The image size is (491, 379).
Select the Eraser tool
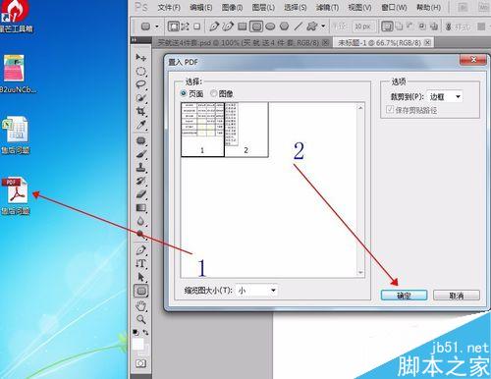[140, 194]
